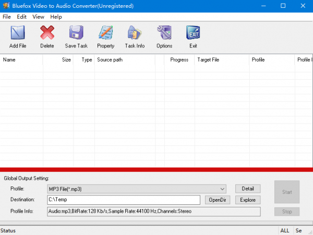Sort by the Type column header
313x235 pixels.
[84, 59]
